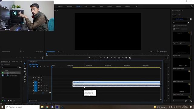Play the sequence
This screenshot has height=109, width=194.
108,58
